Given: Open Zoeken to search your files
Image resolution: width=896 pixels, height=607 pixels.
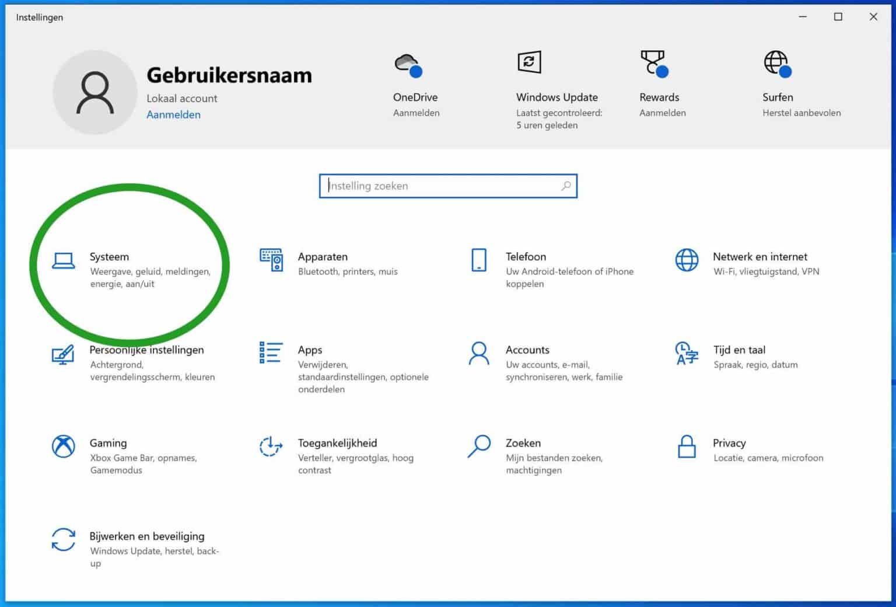Looking at the screenshot, I should pyautogui.click(x=523, y=442).
